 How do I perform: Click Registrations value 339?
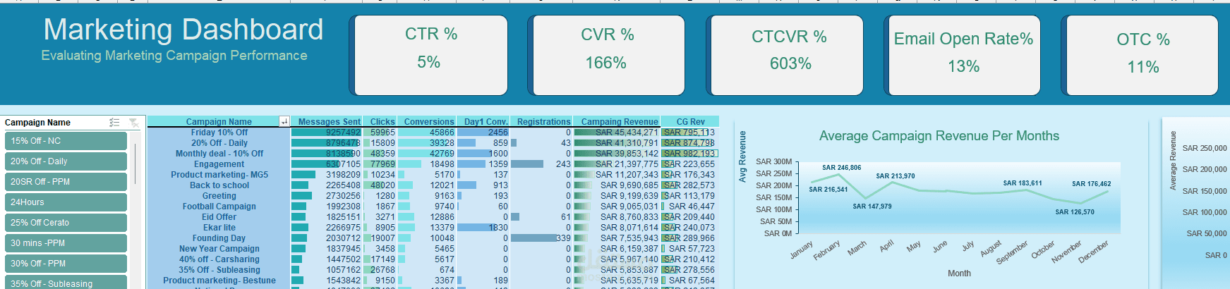(563, 238)
